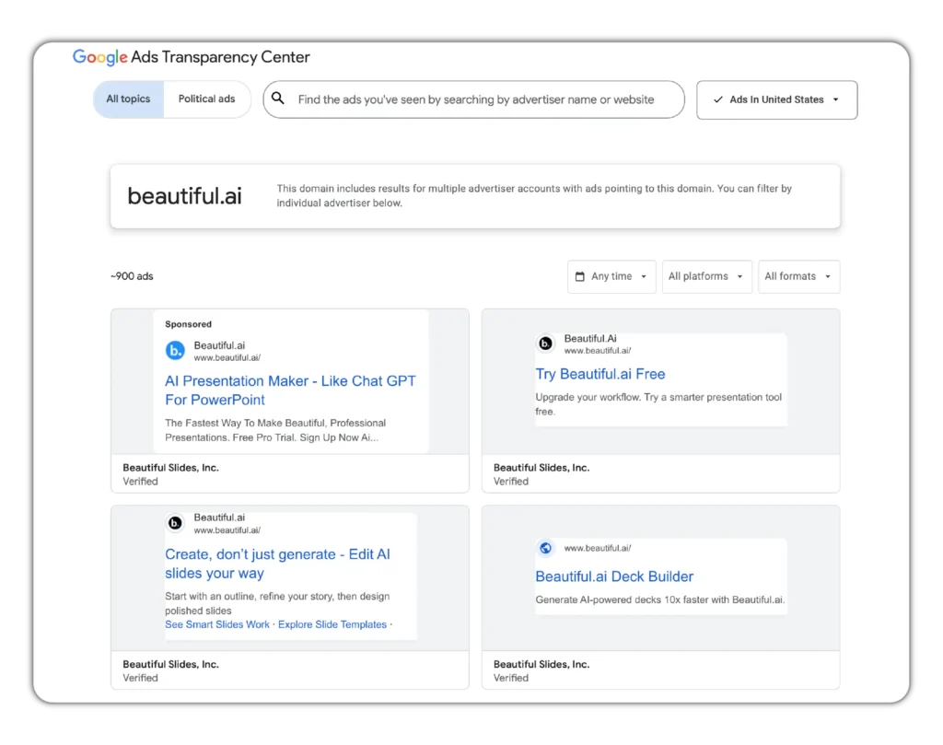The height and width of the screenshot is (745, 943).
Task: Expand the All formats filter
Action: [798, 276]
